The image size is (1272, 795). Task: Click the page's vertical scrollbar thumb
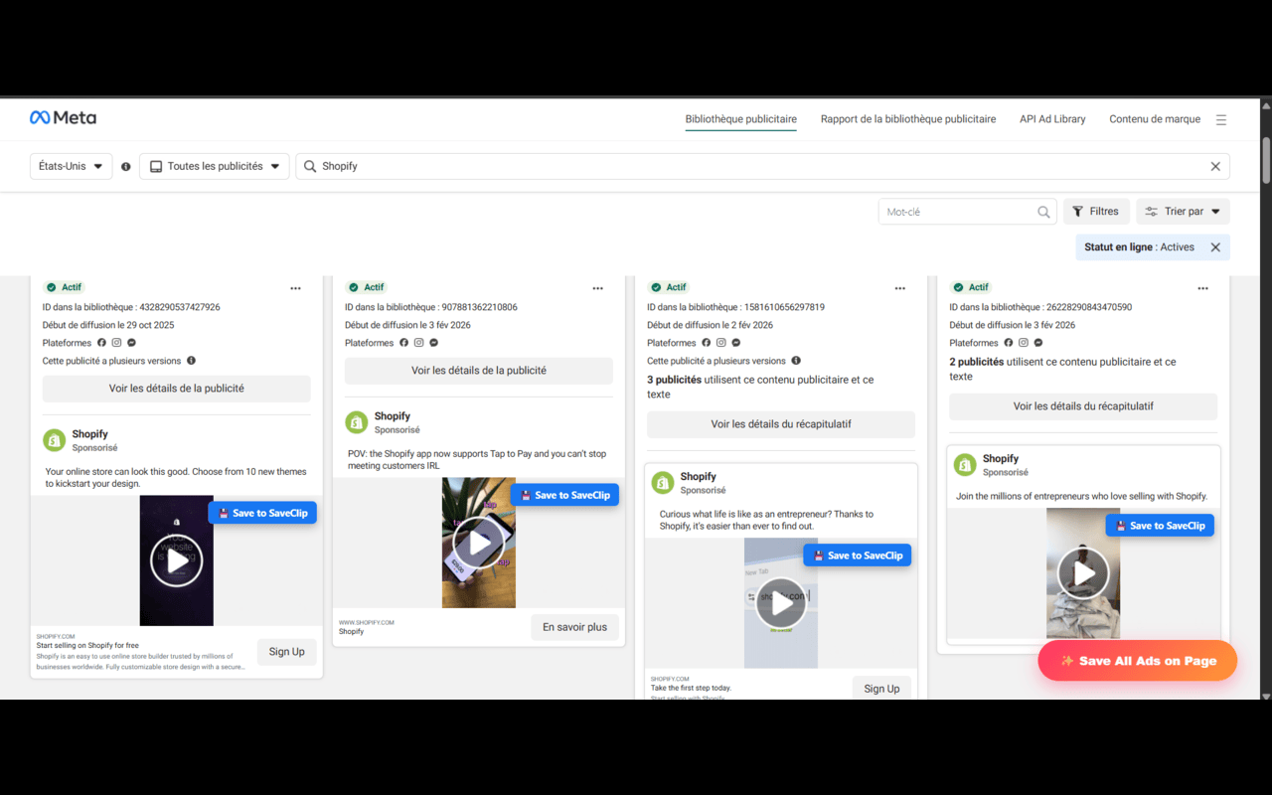1266,161
